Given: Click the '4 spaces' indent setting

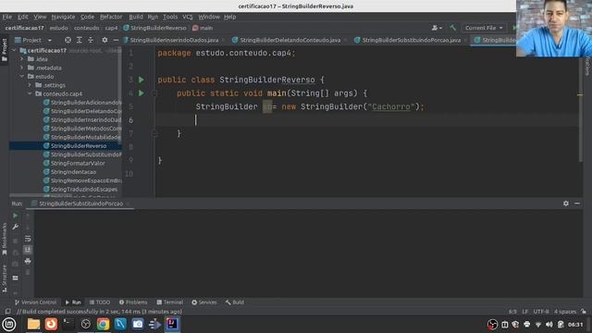Looking at the screenshot, I should pyautogui.click(x=565, y=312).
